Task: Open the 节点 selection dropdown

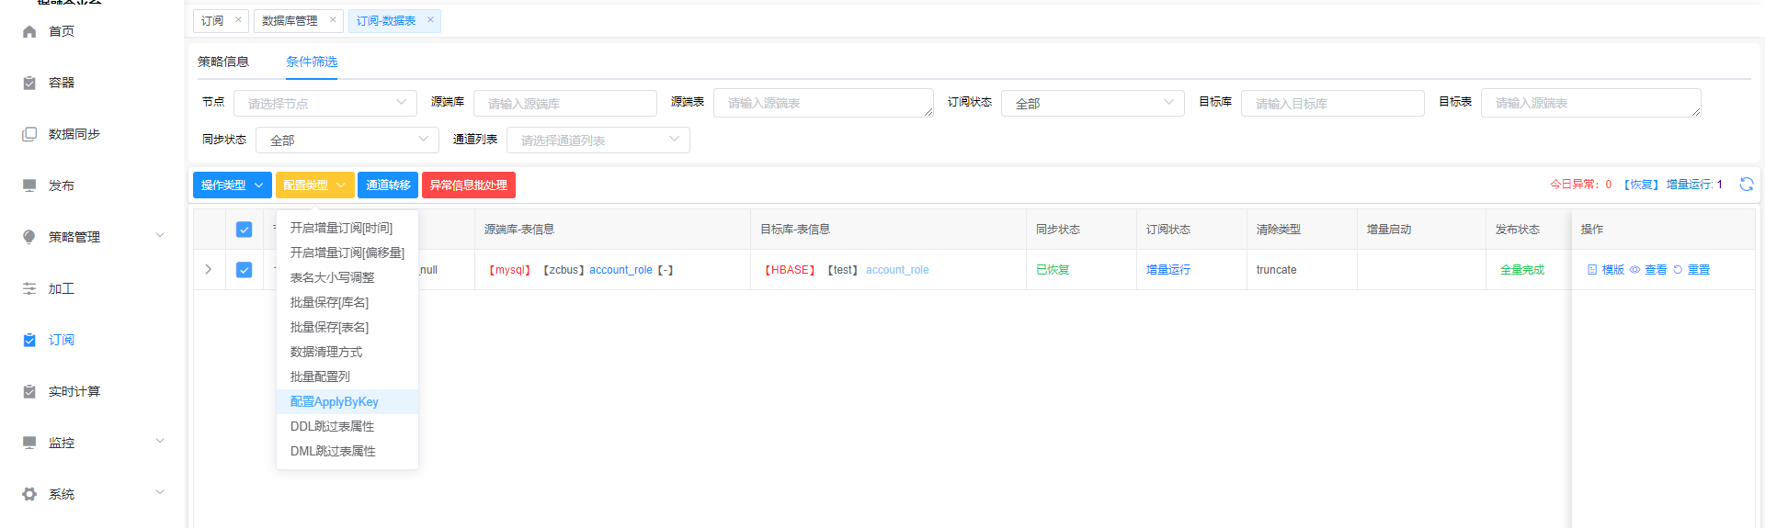Action: coord(325,104)
